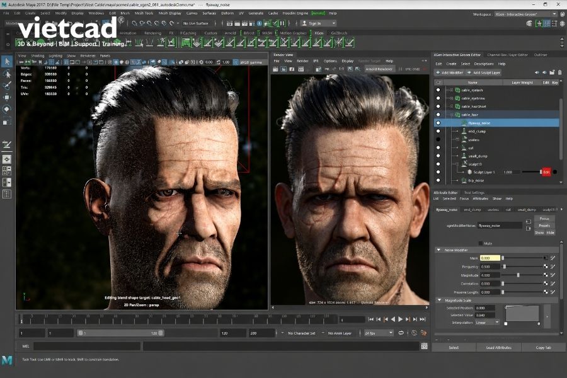The height and width of the screenshot is (378, 567).
Task: Toggle visibility of cable_eyebrow description
Action: (438, 98)
